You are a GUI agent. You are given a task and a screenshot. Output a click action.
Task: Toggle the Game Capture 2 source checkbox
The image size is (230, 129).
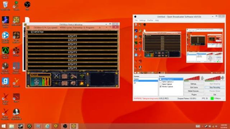click(x=161, y=82)
